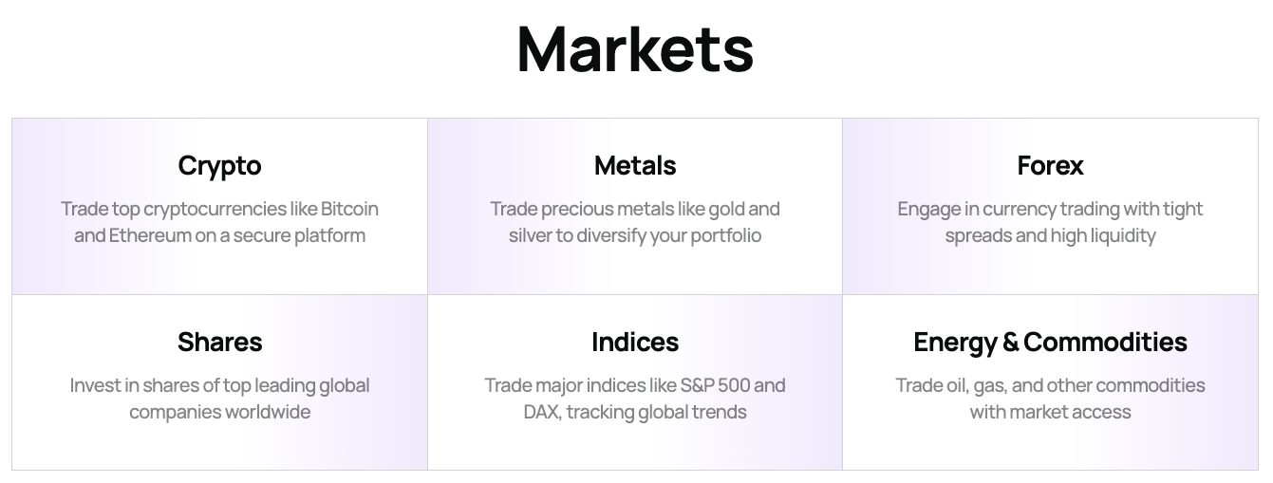Select the Indices market heading
The width and height of the screenshot is (1273, 483).
point(635,343)
